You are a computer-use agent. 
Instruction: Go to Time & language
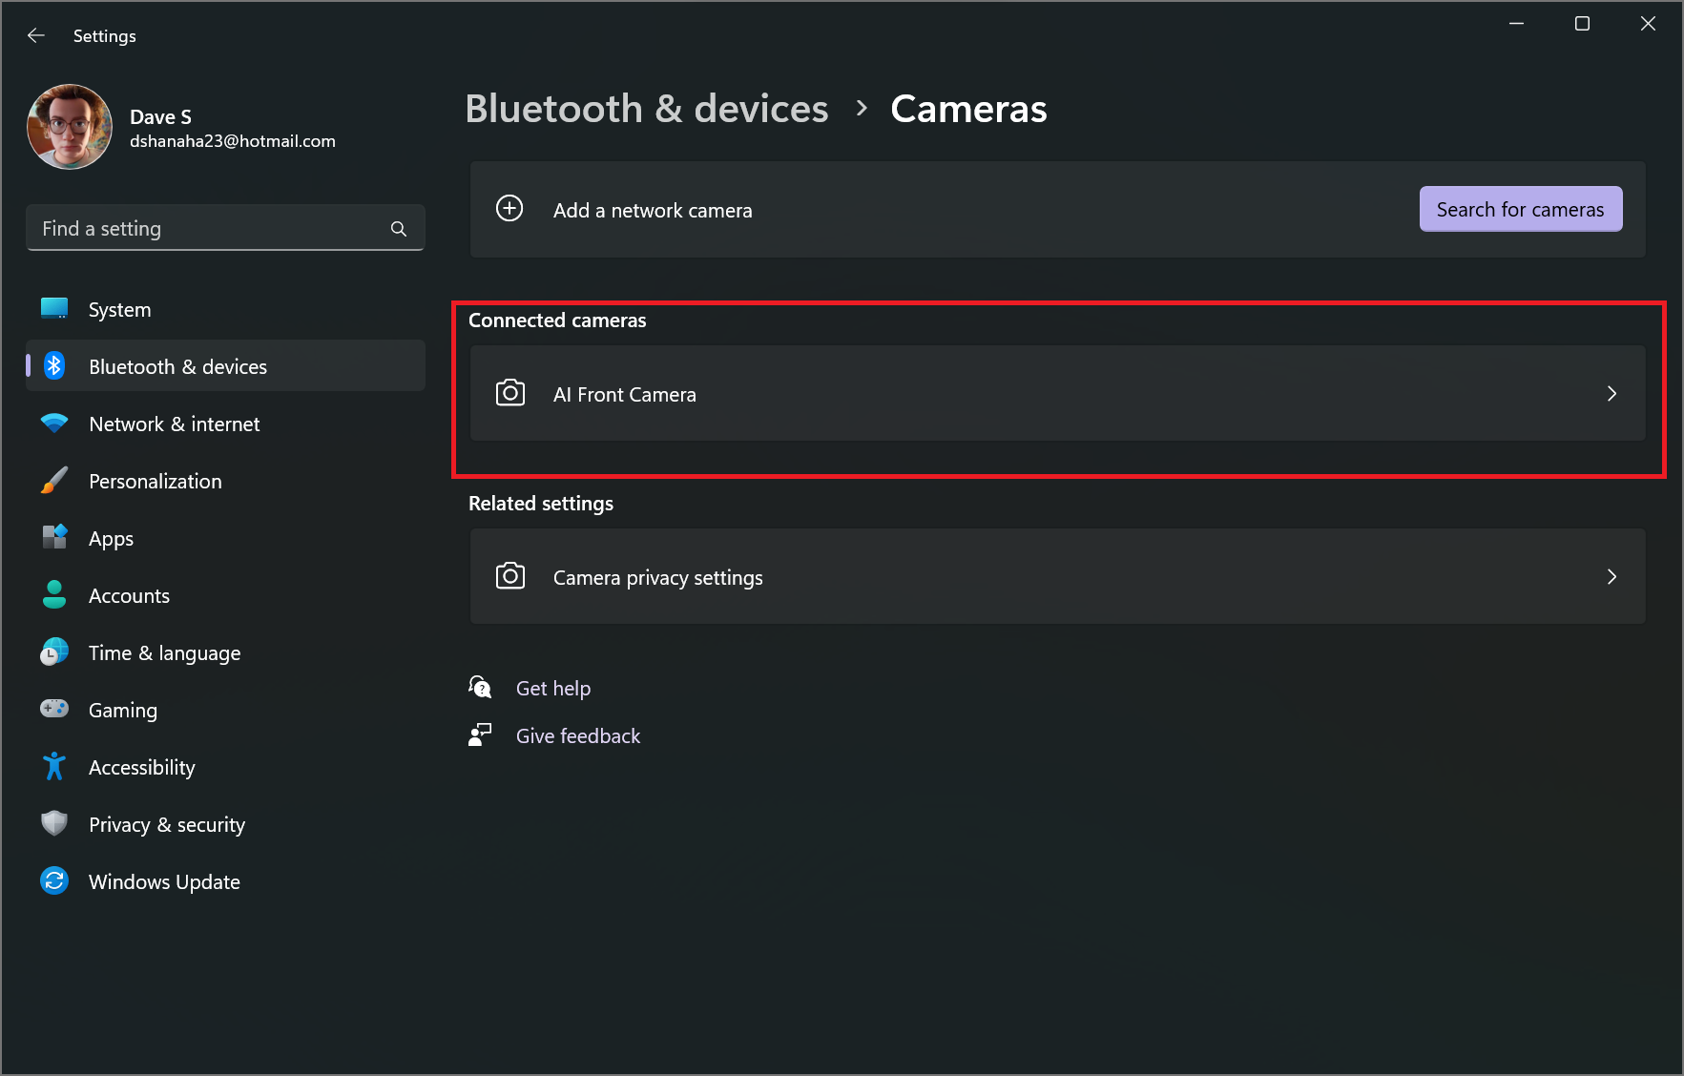(225, 652)
